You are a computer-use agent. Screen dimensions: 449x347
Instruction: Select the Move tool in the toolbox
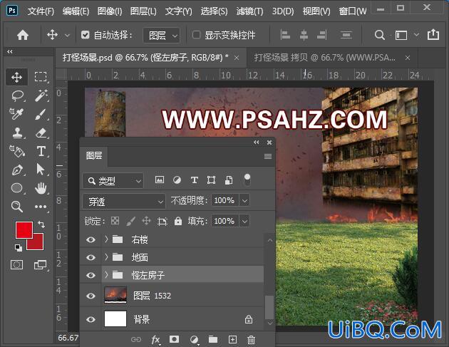[17, 77]
